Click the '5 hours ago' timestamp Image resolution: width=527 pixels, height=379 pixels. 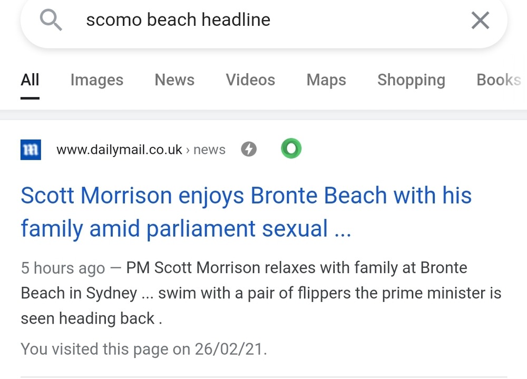tap(63, 268)
